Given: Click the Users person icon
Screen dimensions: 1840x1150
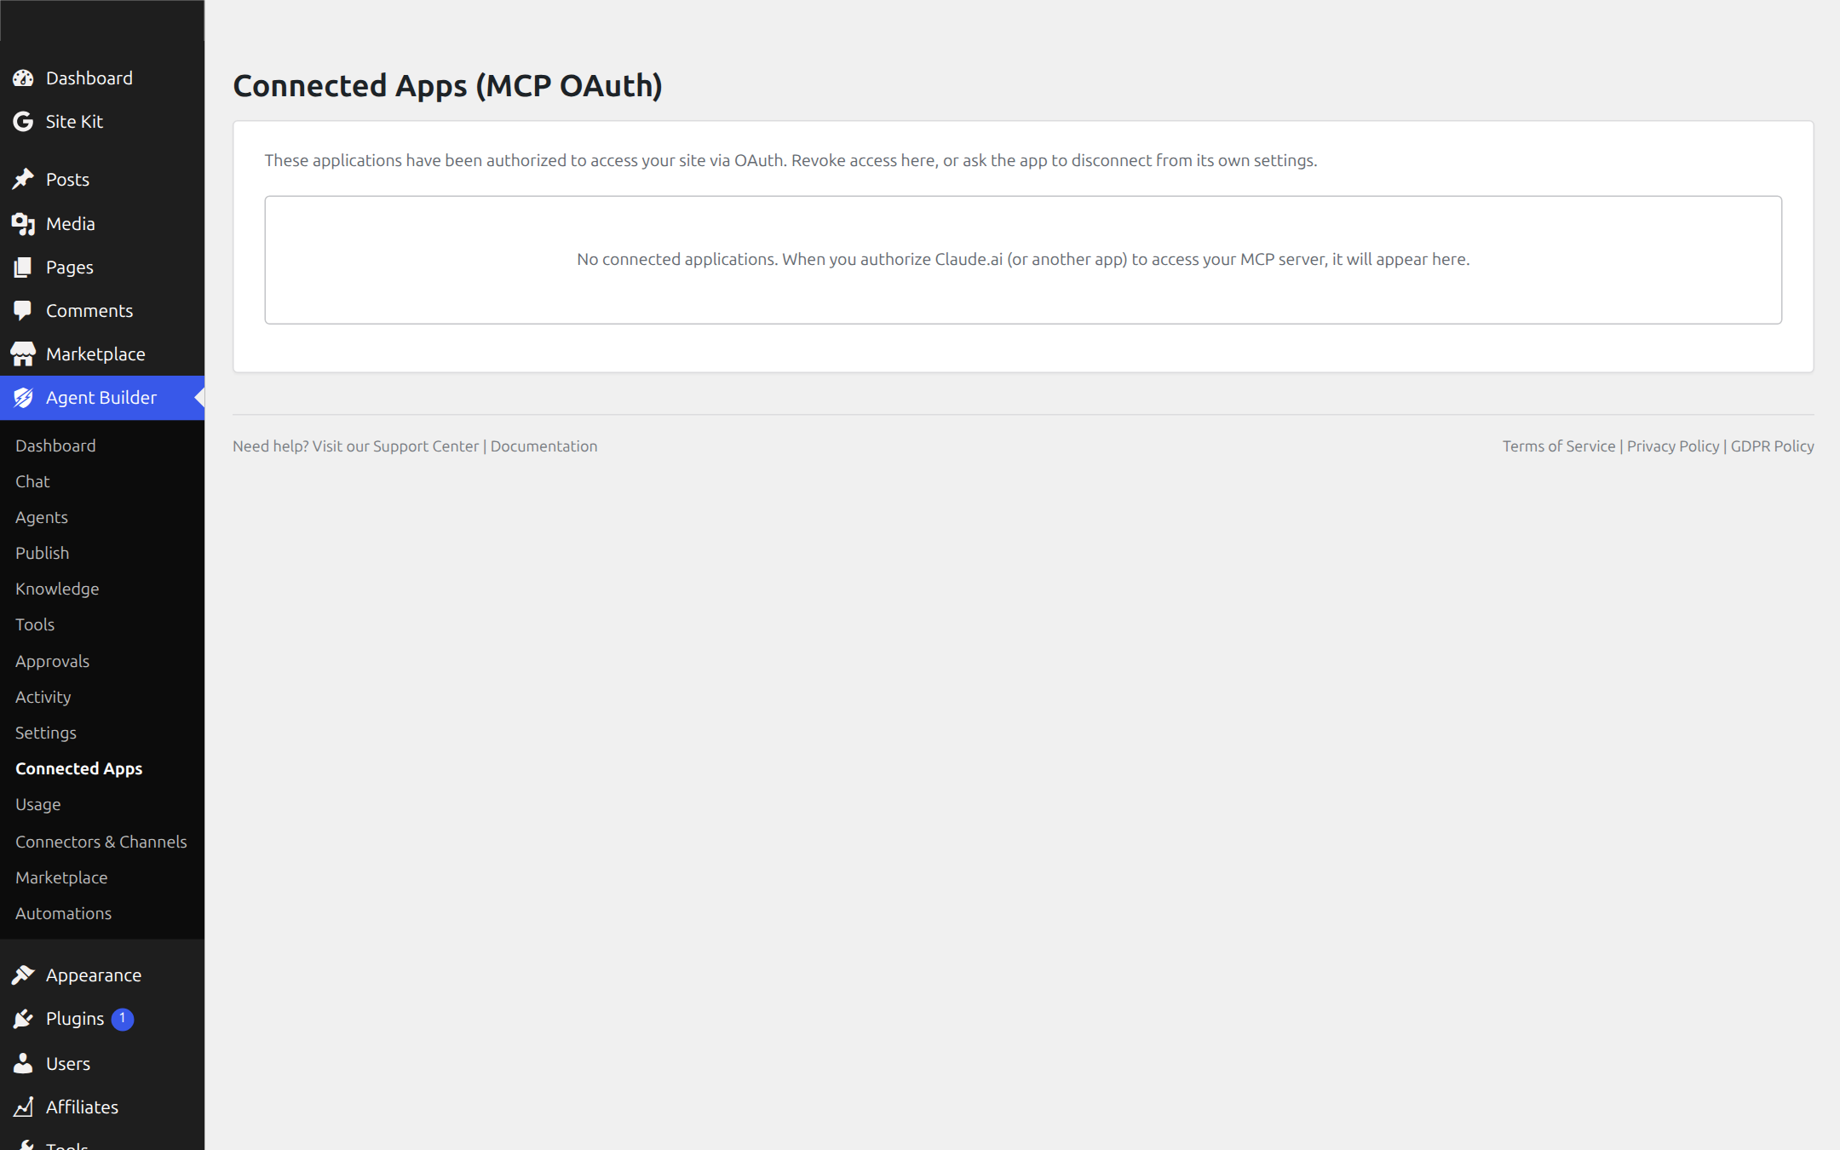Looking at the screenshot, I should tap(23, 1064).
